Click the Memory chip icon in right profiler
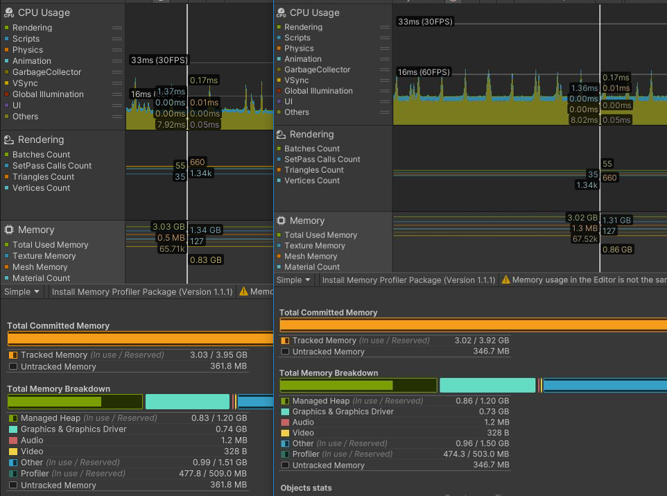Viewport: 667px width, 496px height. (x=281, y=221)
